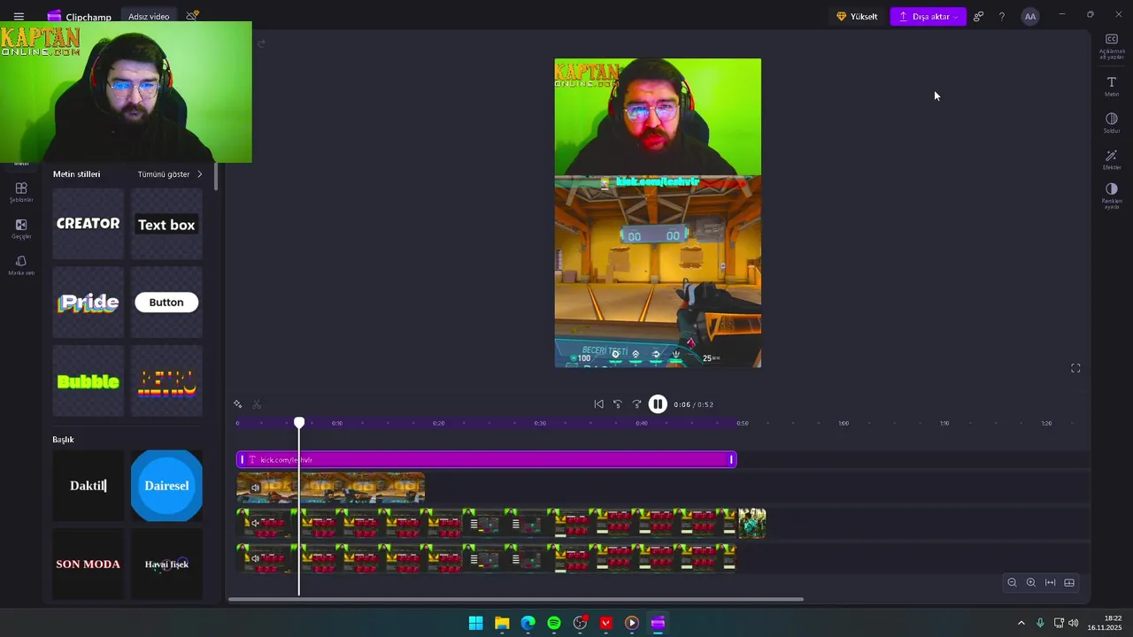
Task: Open Spotify from the taskbar
Action: coord(554,623)
